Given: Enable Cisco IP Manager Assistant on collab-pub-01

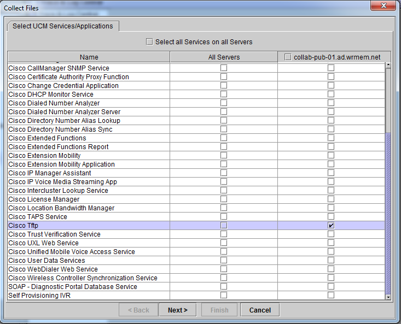Looking at the screenshot, I should [331, 173].
